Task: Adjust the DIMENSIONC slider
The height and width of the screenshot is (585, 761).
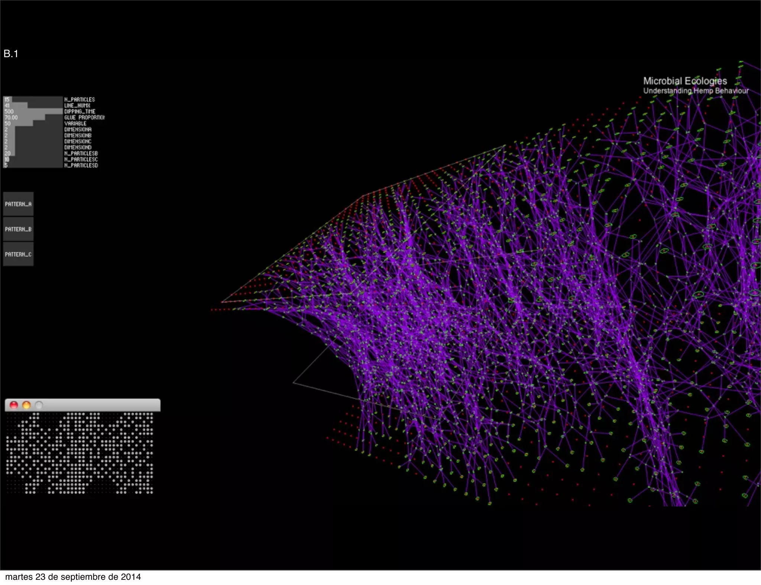Action: click(33, 141)
